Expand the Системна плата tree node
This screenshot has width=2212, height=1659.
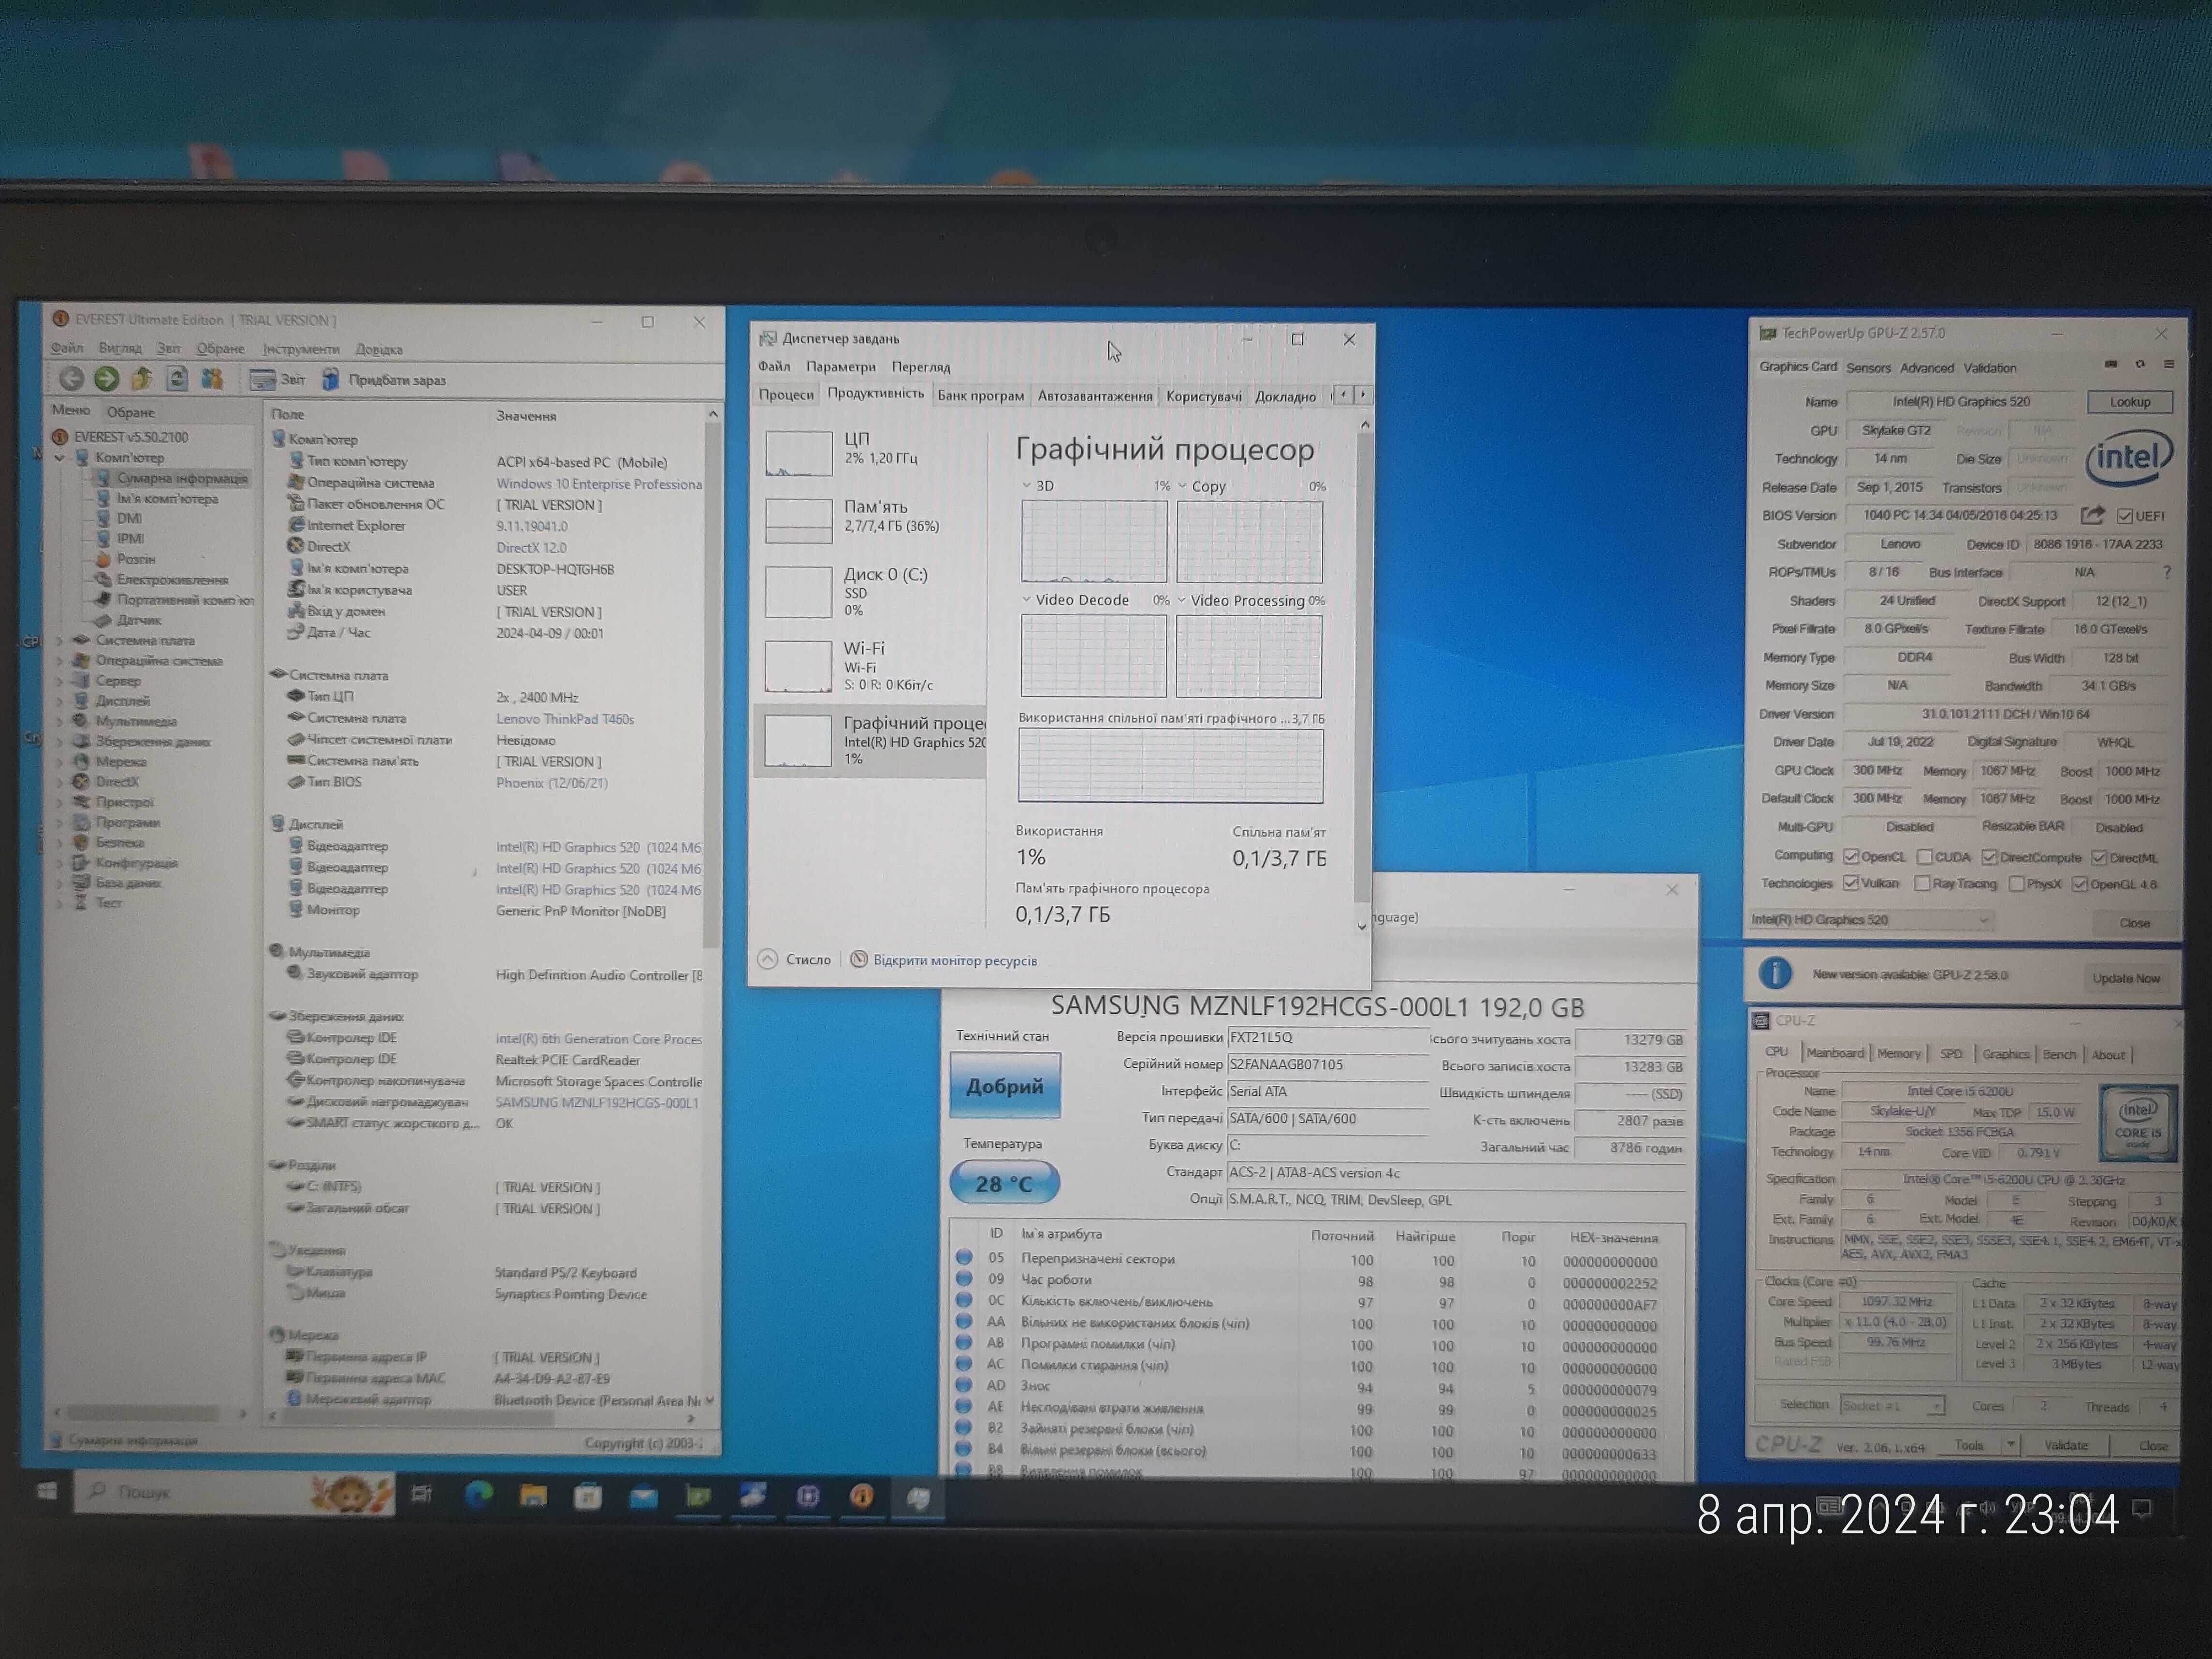pos(60,640)
